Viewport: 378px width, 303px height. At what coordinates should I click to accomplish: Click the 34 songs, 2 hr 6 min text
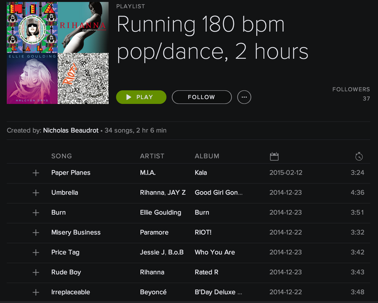tap(135, 130)
